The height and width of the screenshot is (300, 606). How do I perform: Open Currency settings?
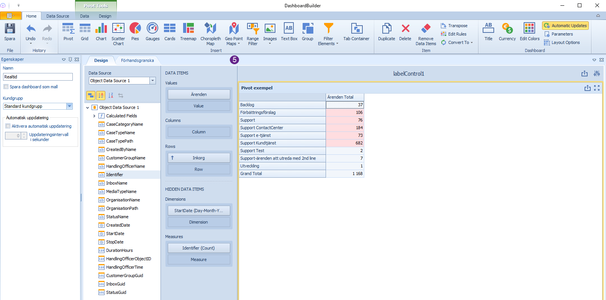point(507,32)
